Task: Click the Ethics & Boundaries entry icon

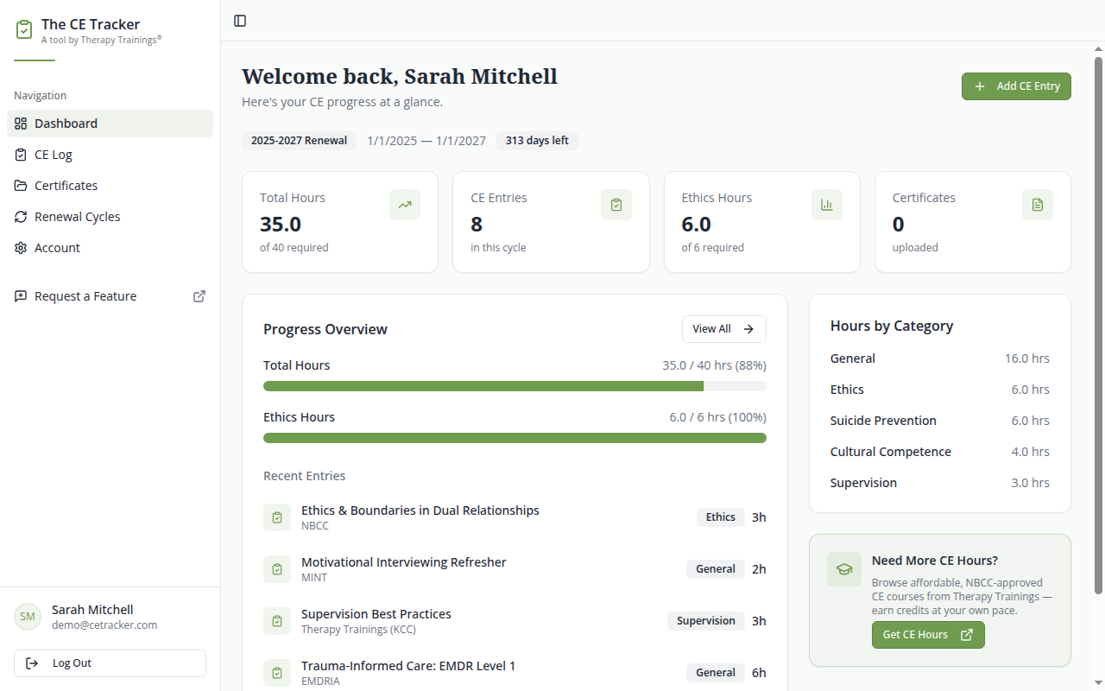Action: tap(277, 517)
